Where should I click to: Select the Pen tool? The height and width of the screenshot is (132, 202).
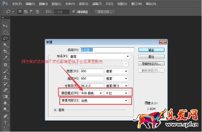[5, 116]
